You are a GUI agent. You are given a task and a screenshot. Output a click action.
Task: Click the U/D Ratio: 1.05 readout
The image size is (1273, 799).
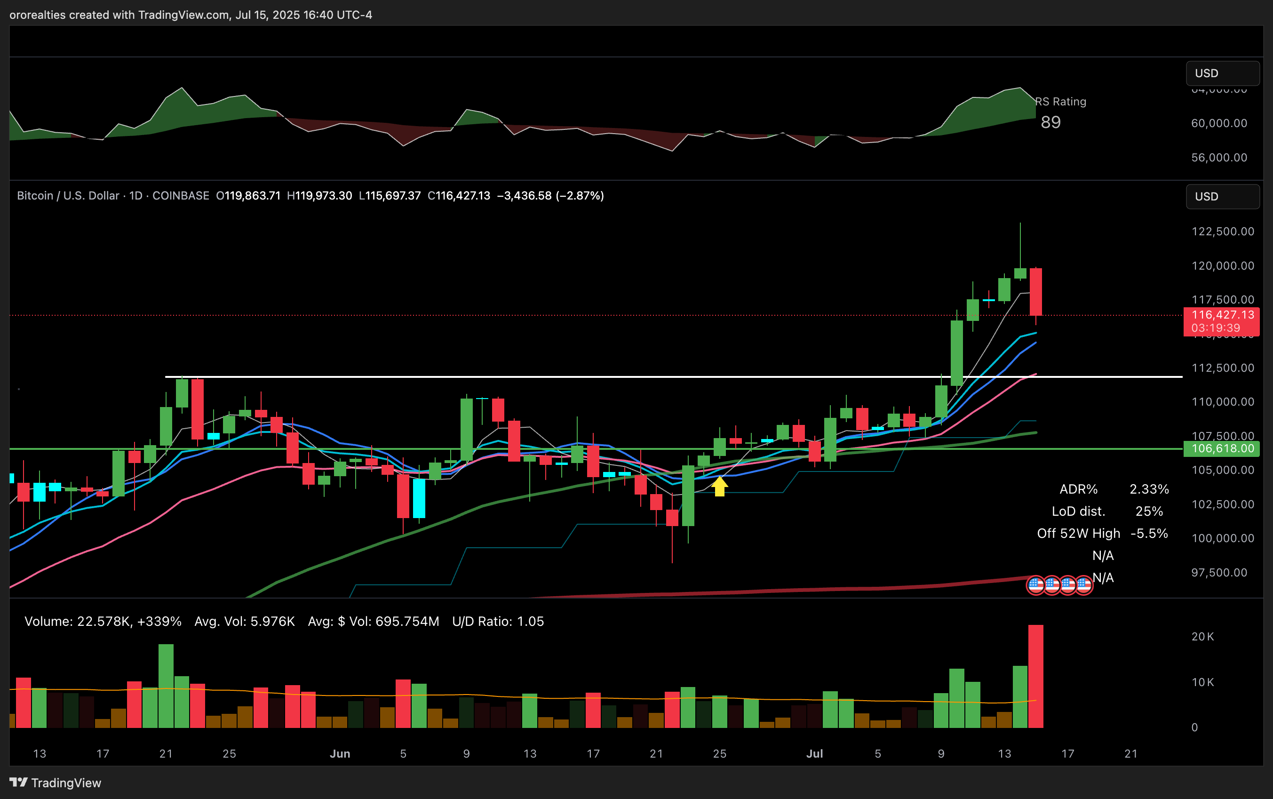[x=498, y=622]
